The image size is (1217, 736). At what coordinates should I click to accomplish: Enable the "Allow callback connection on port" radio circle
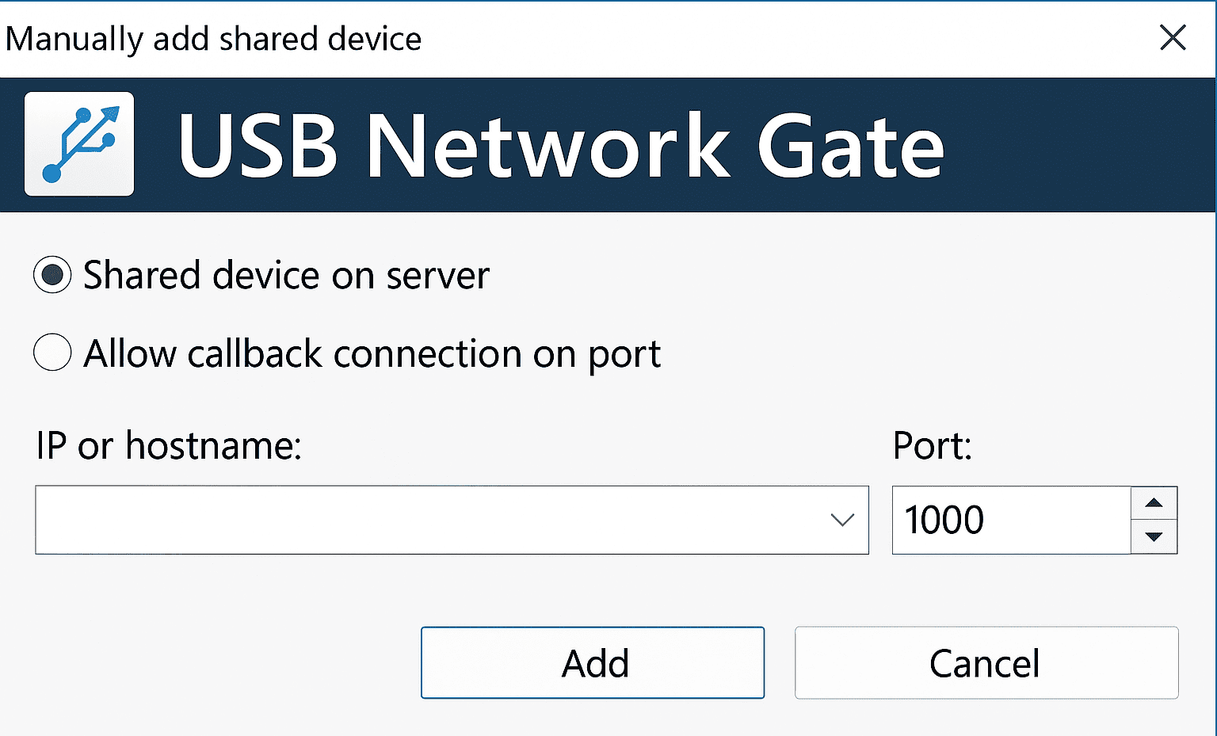(52, 353)
